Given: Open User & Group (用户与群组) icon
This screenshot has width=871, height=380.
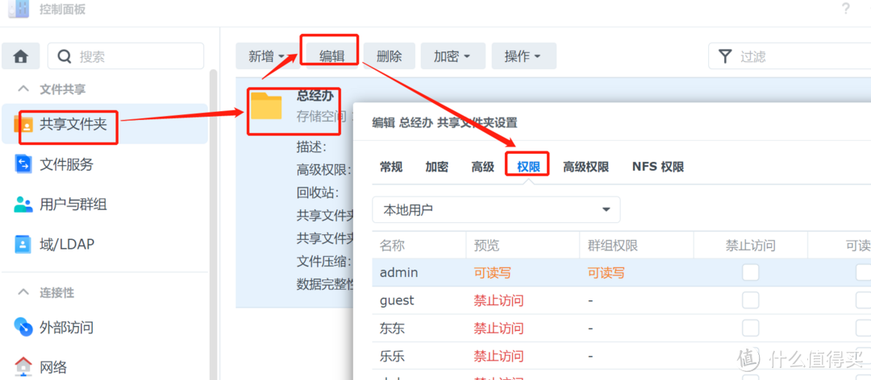Looking at the screenshot, I should [x=24, y=204].
